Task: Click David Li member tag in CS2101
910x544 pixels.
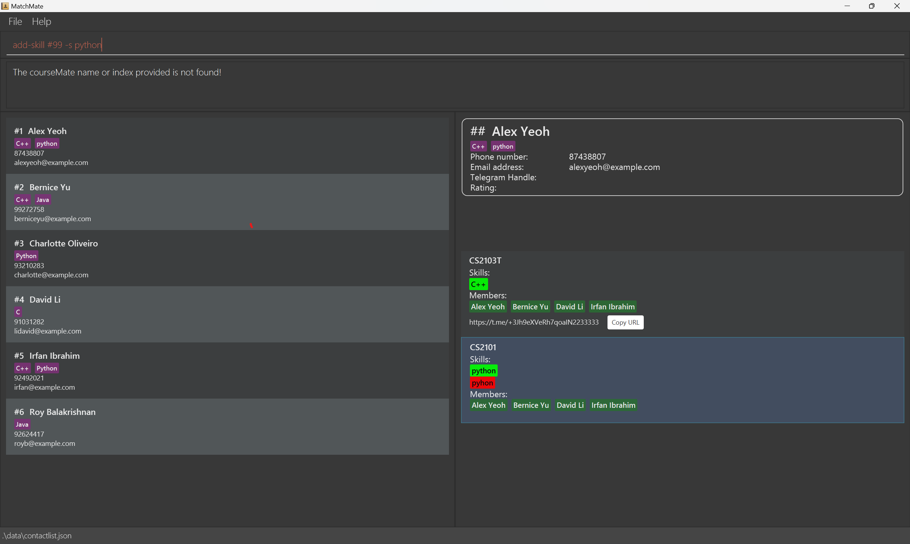Action: click(570, 405)
